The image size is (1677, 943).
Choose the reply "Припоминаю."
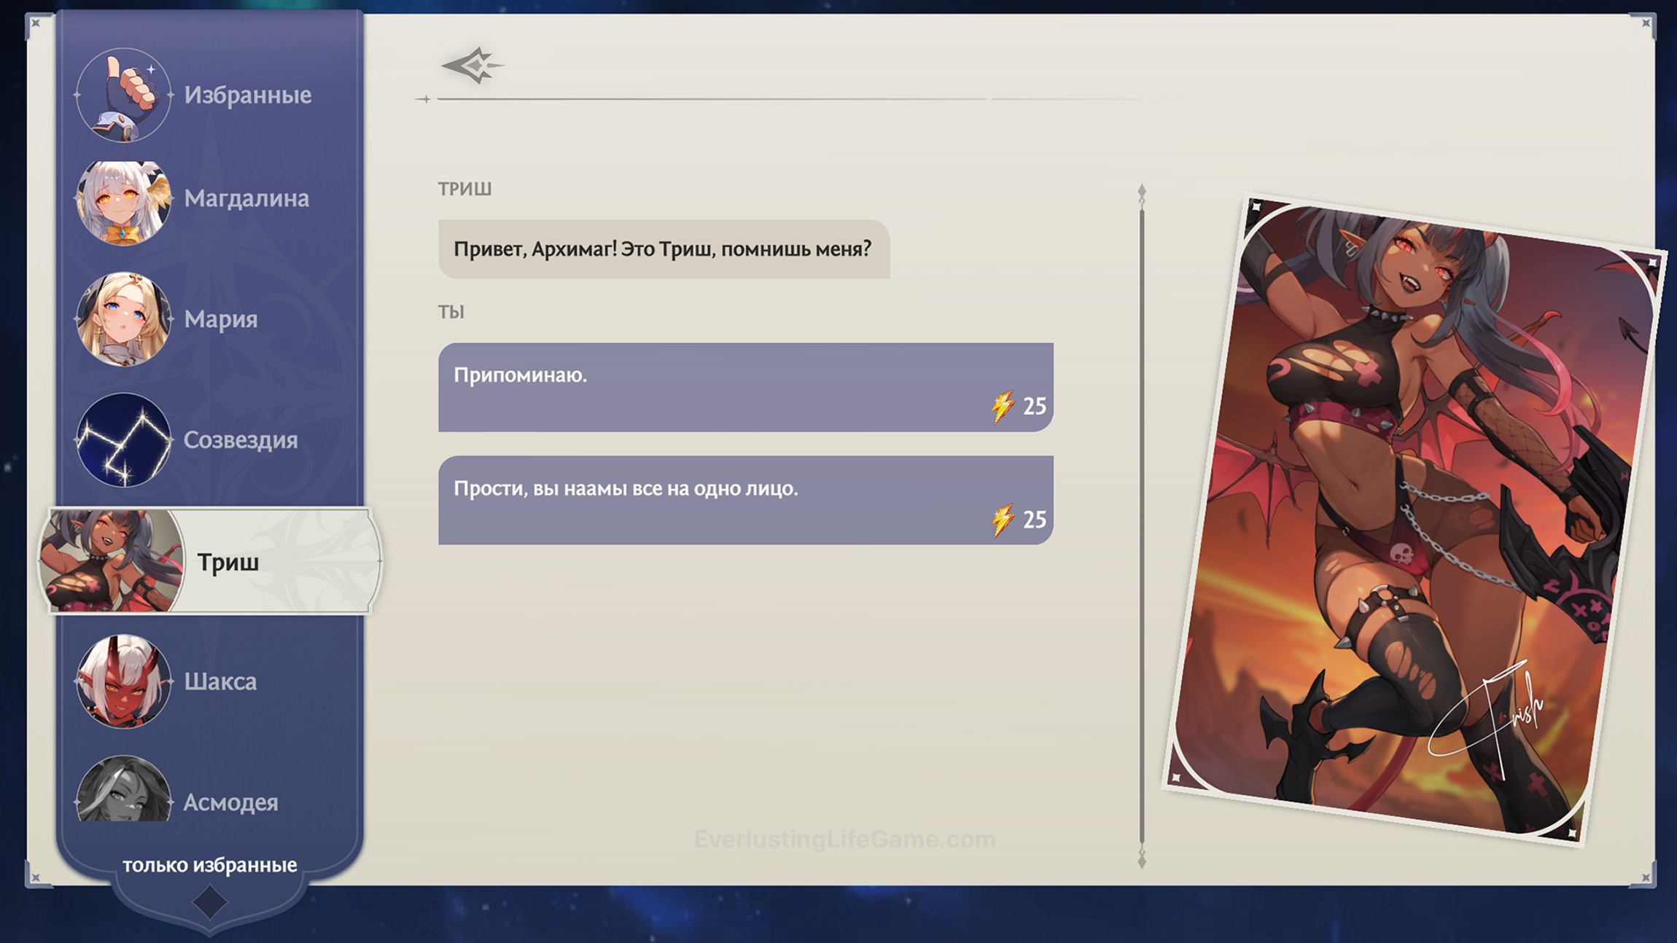point(745,387)
